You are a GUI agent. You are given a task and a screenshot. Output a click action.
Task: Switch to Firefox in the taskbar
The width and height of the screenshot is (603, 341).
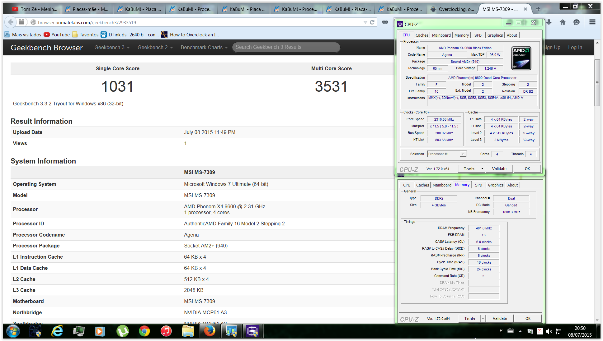210,331
